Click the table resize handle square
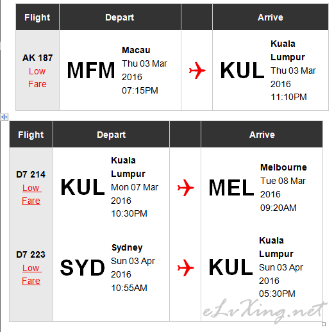The height and width of the screenshot is (332, 334). [324, 324]
